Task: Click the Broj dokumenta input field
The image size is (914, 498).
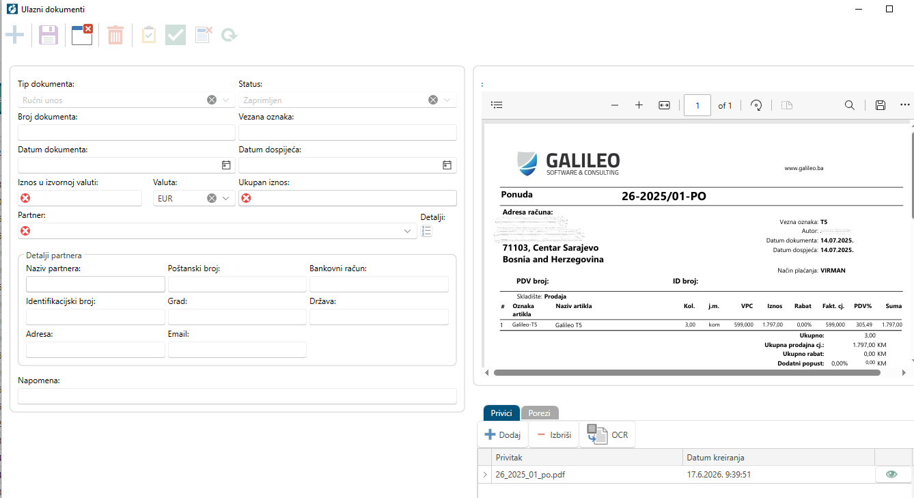Action: pyautogui.click(x=127, y=133)
